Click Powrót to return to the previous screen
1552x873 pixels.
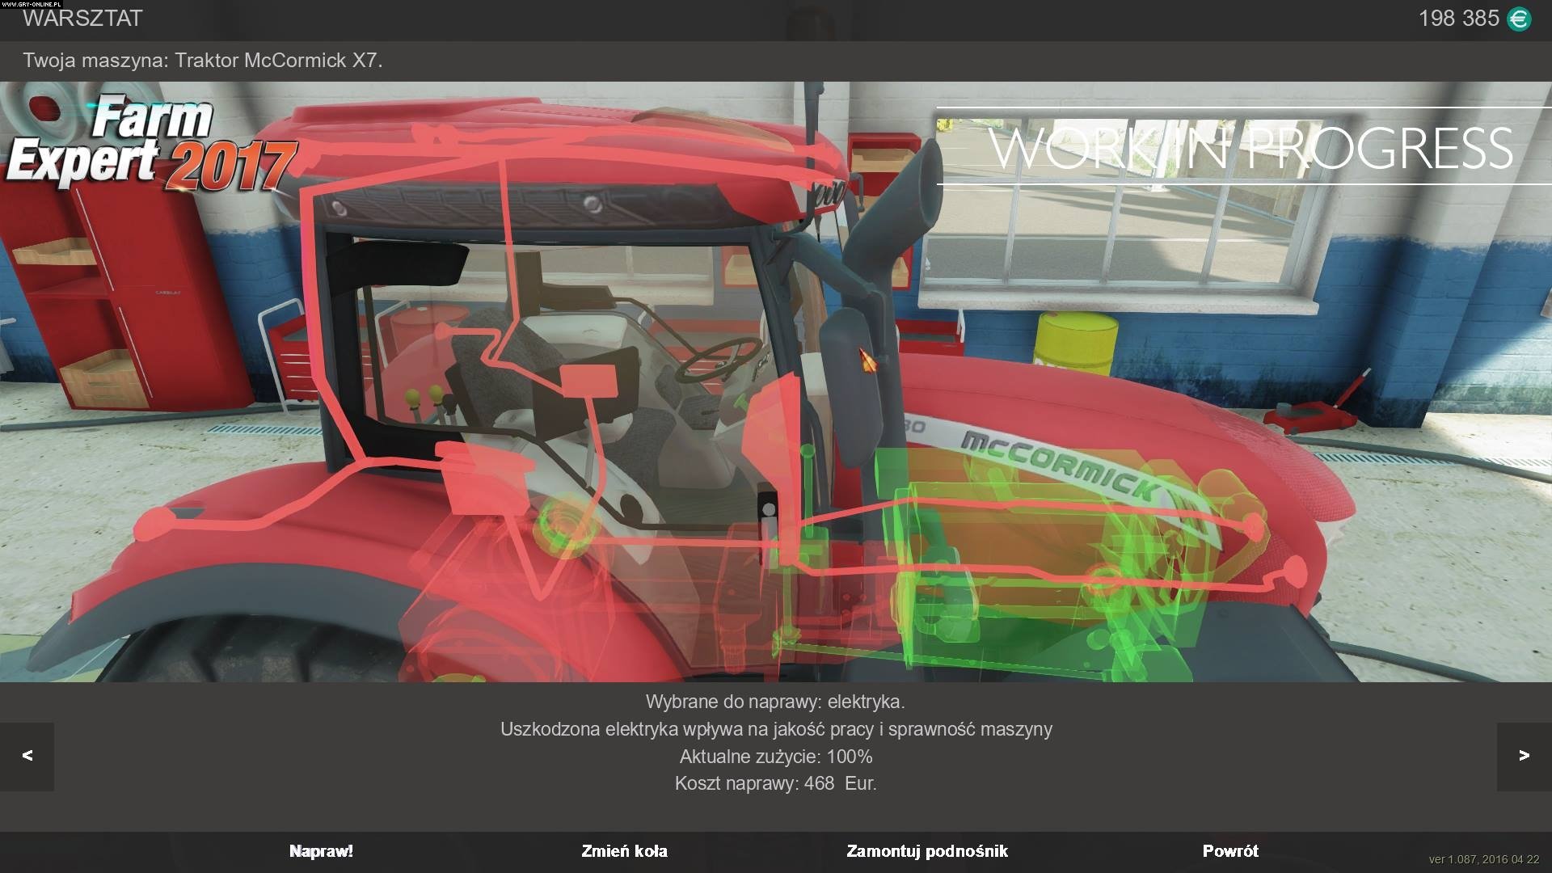[1231, 851]
